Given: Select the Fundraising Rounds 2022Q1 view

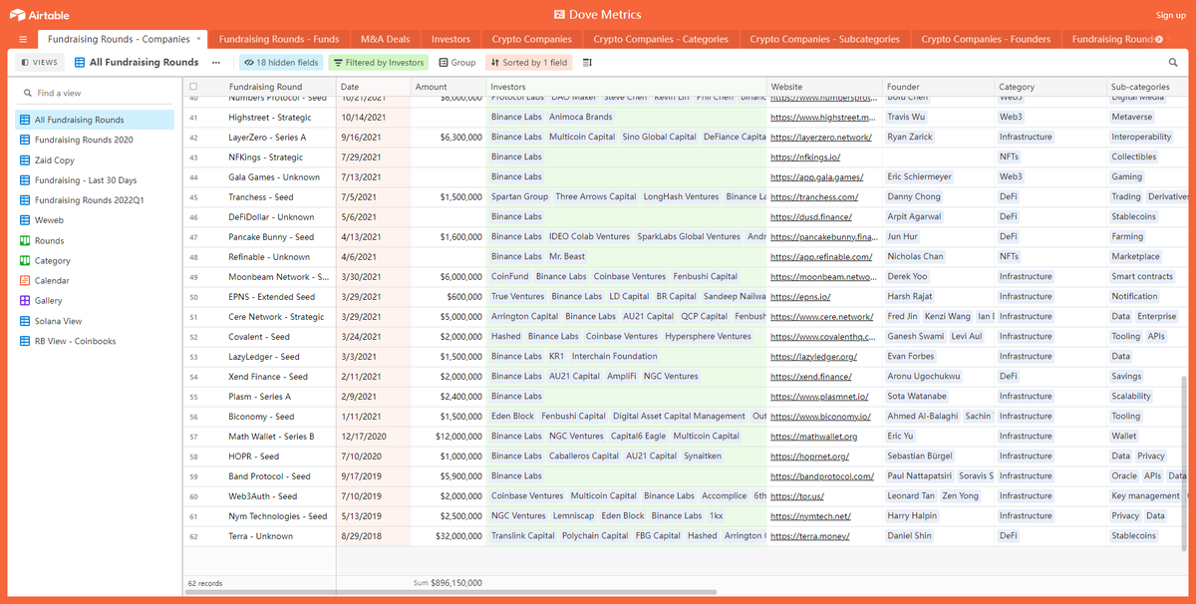Looking at the screenshot, I should click(x=90, y=200).
